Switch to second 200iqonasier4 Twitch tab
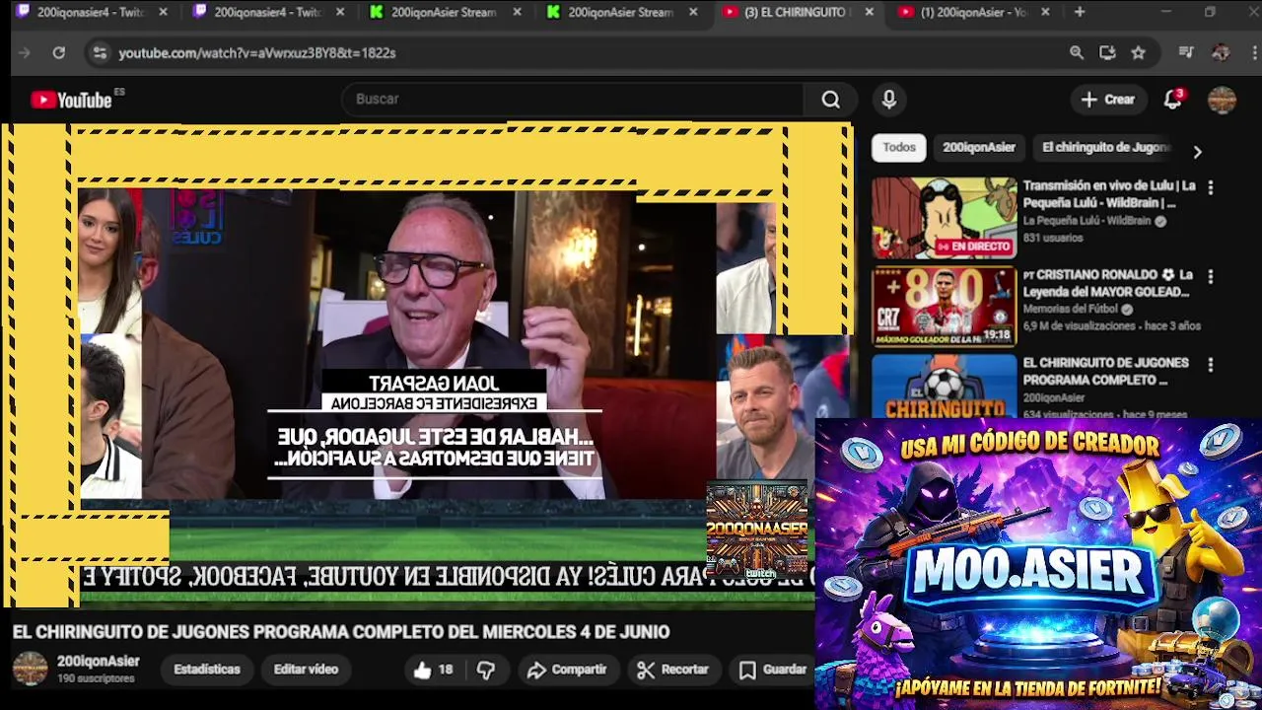1262x710 pixels. coord(268,13)
